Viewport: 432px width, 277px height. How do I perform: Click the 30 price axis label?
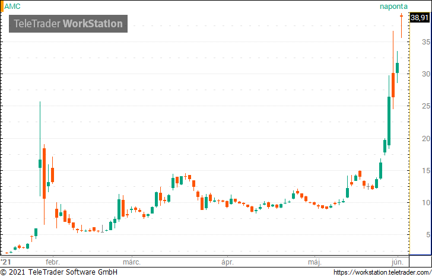pos(426,74)
